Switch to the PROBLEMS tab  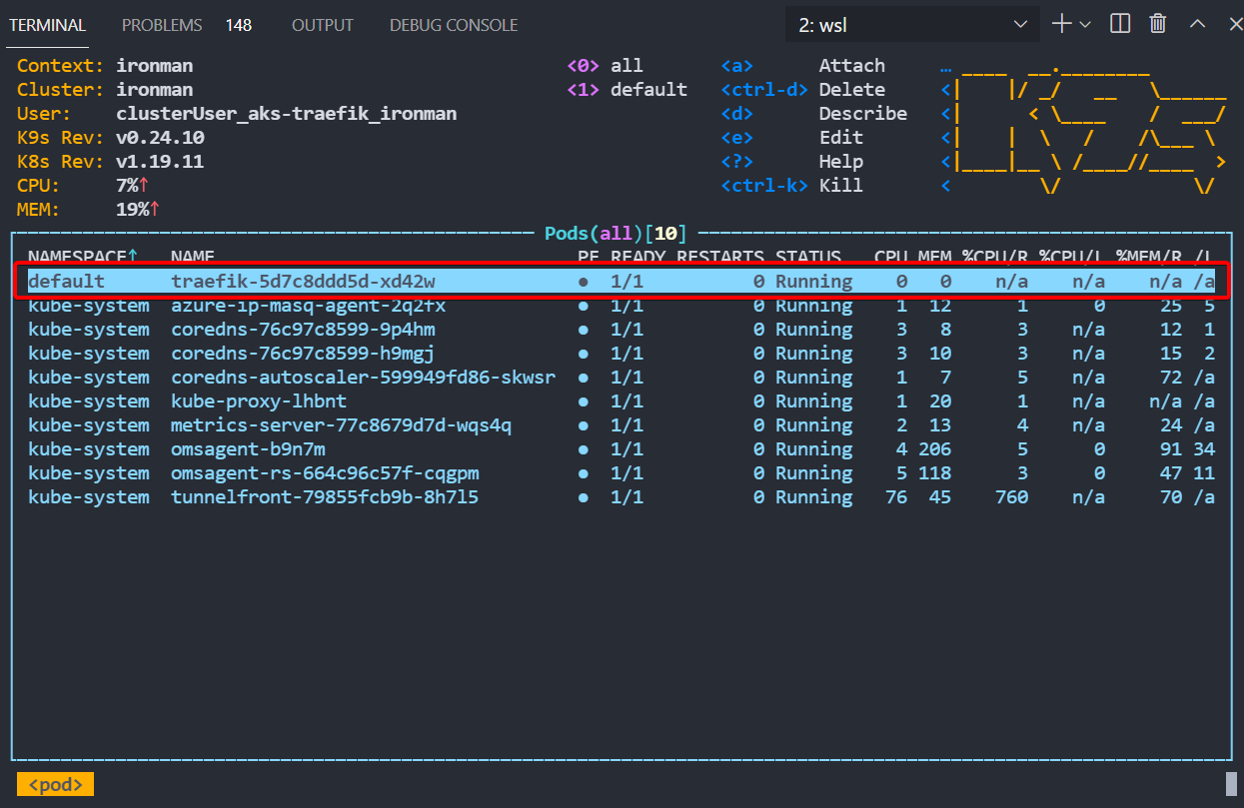(162, 25)
